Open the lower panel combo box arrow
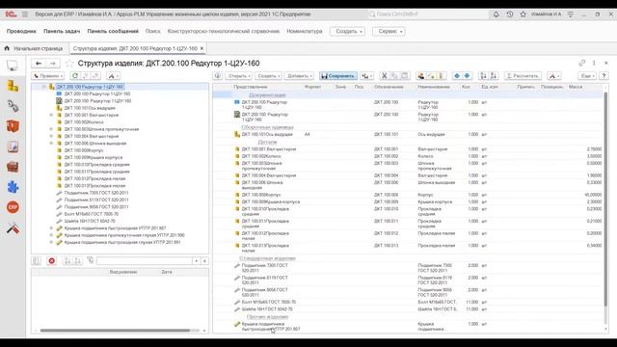The height and width of the screenshot is (347, 617). click(197, 261)
